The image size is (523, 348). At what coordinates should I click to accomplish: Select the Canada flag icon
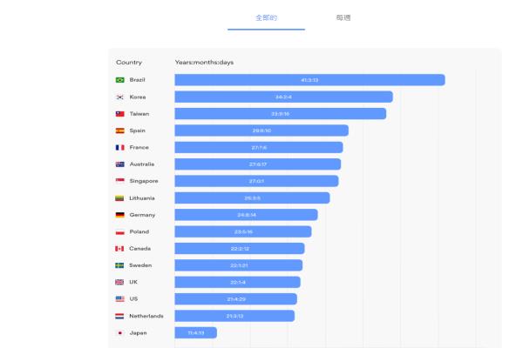pos(120,249)
